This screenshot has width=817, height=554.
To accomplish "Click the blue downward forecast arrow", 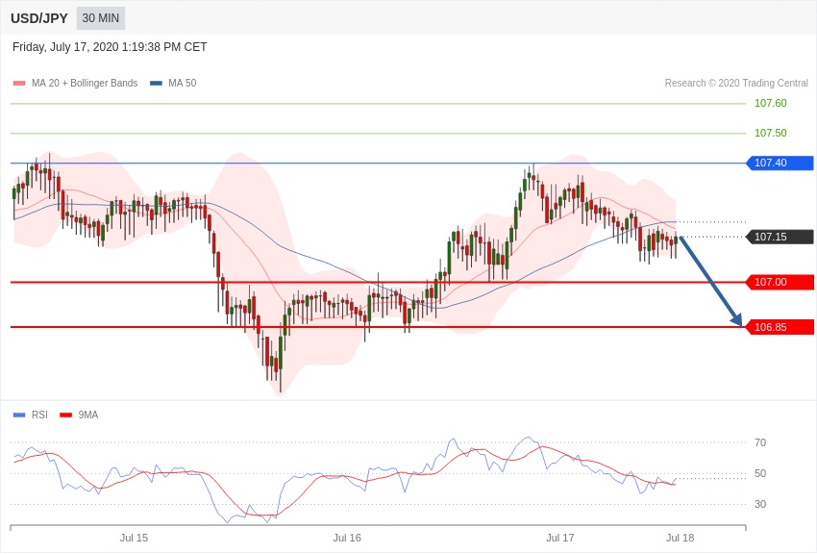I will [710, 281].
